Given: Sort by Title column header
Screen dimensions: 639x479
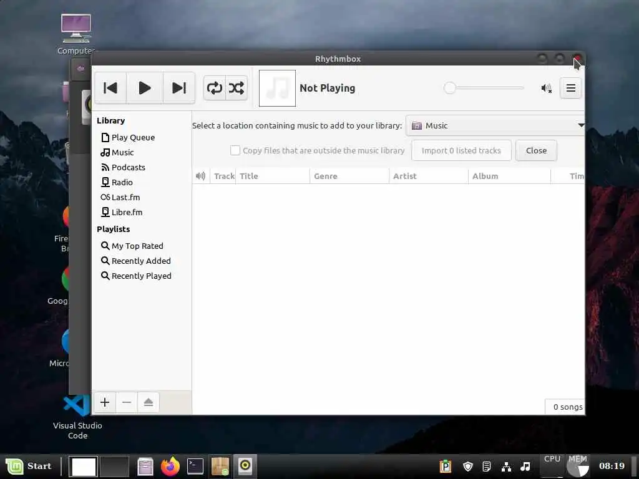Looking at the screenshot, I should [272, 176].
